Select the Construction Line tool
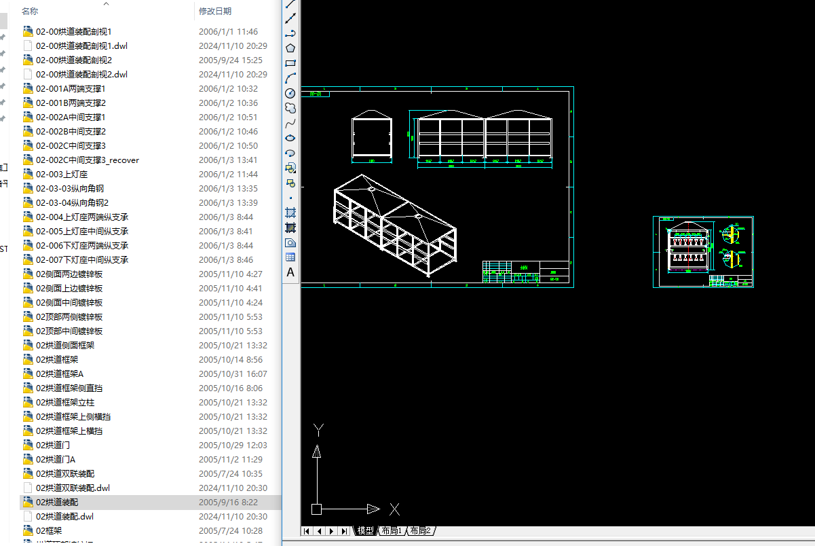The width and height of the screenshot is (815, 546). pos(290,18)
